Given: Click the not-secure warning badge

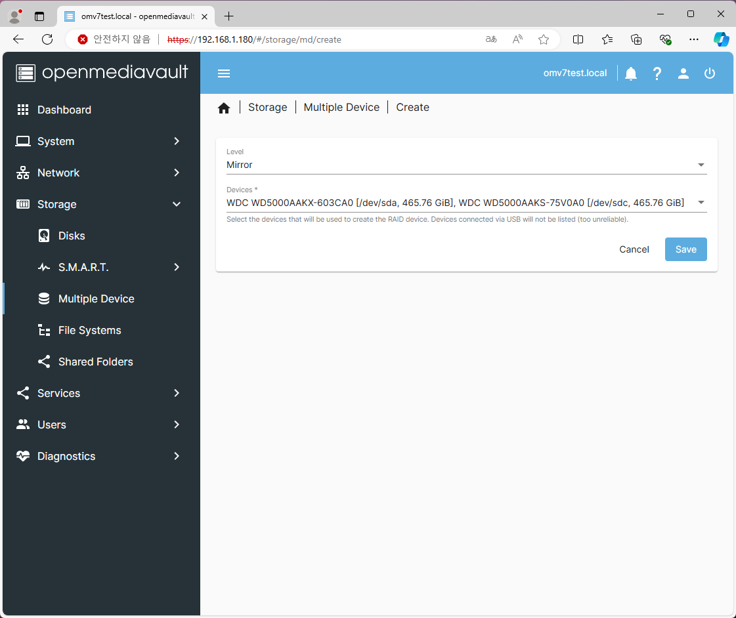Looking at the screenshot, I should click(x=114, y=39).
